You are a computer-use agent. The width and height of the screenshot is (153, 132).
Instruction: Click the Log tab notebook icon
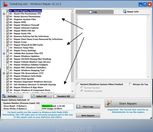click(91, 12)
